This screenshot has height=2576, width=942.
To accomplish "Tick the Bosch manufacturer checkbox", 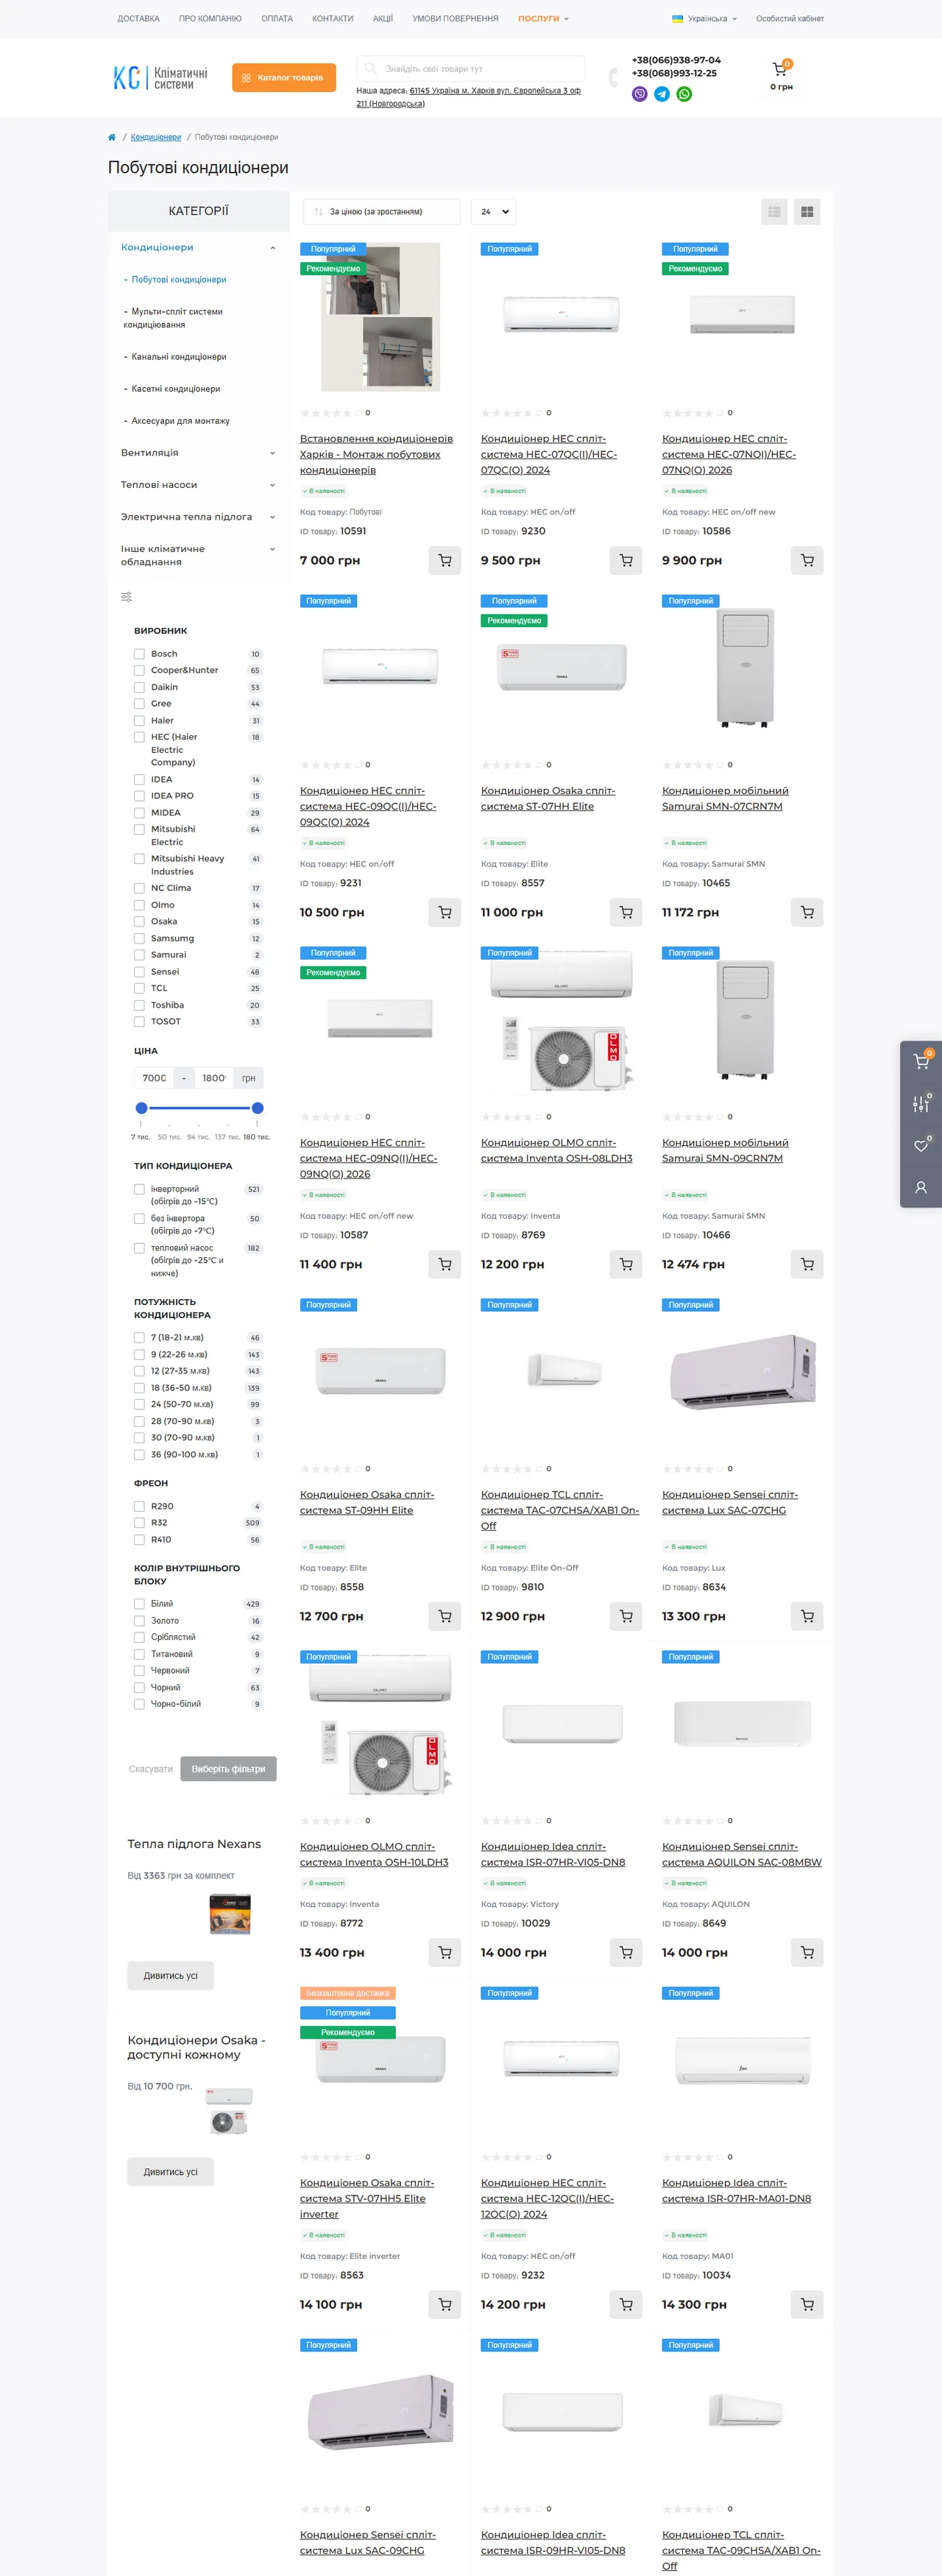I will (139, 654).
